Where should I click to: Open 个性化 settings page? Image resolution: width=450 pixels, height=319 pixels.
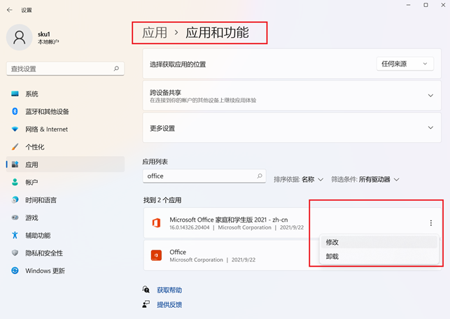click(35, 147)
